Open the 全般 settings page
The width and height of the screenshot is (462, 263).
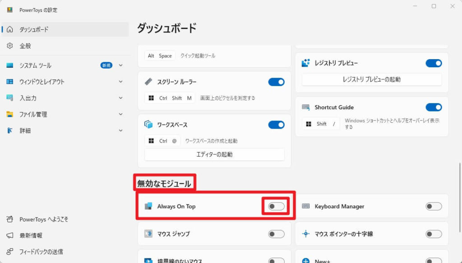pos(65,46)
